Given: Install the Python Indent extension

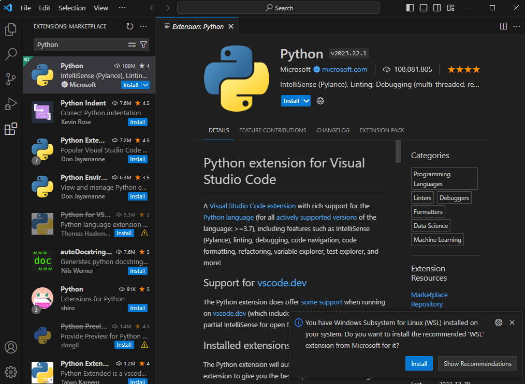Looking at the screenshot, I should 138,122.
